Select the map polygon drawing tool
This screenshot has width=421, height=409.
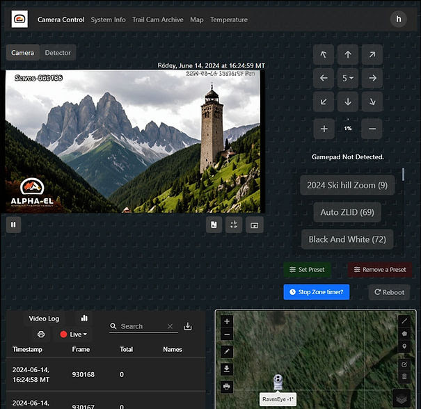click(405, 333)
